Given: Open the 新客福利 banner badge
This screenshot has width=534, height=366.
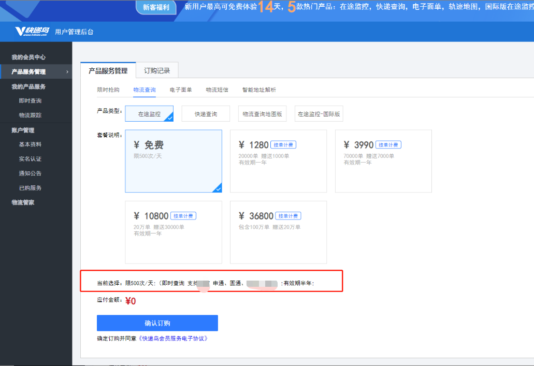Looking at the screenshot, I should [x=156, y=7].
